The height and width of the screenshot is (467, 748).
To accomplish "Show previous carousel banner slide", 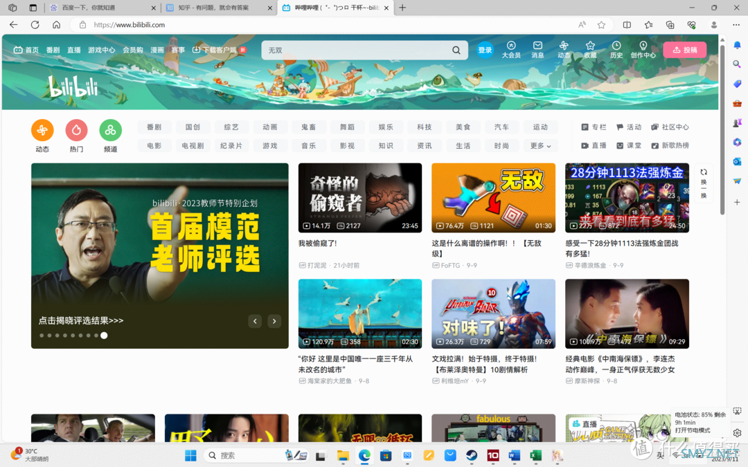I will pyautogui.click(x=255, y=321).
